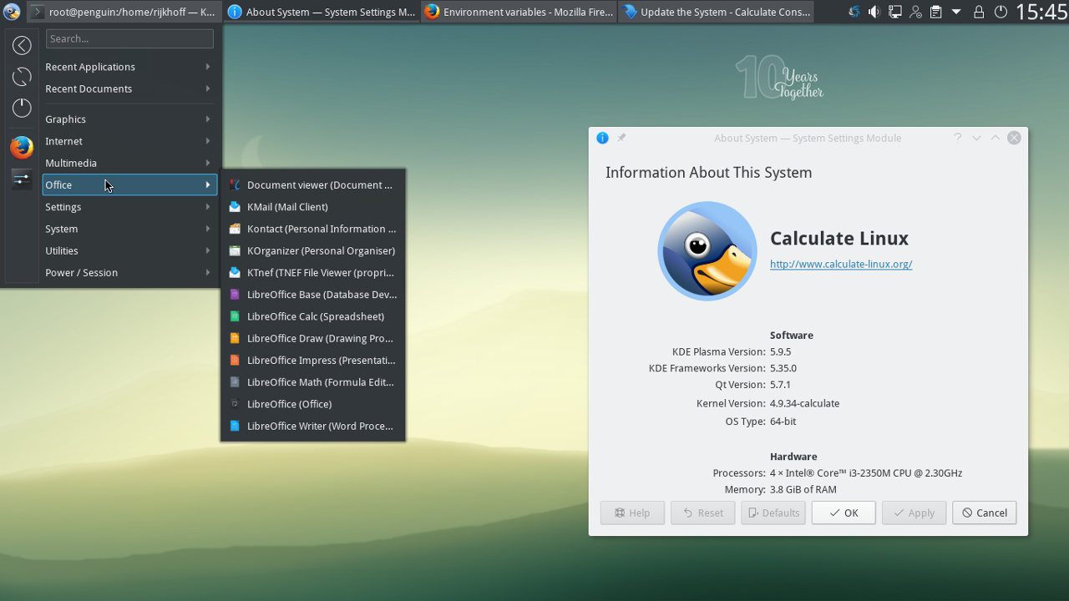Click the Calculate Linux penguin logo
1069x601 pixels.
[x=707, y=251]
